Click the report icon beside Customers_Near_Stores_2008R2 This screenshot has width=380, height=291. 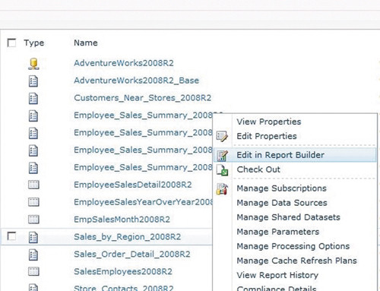tap(33, 99)
